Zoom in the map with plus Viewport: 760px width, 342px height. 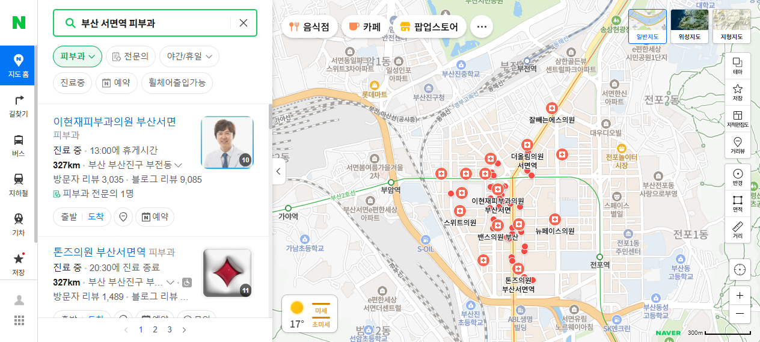[740, 295]
